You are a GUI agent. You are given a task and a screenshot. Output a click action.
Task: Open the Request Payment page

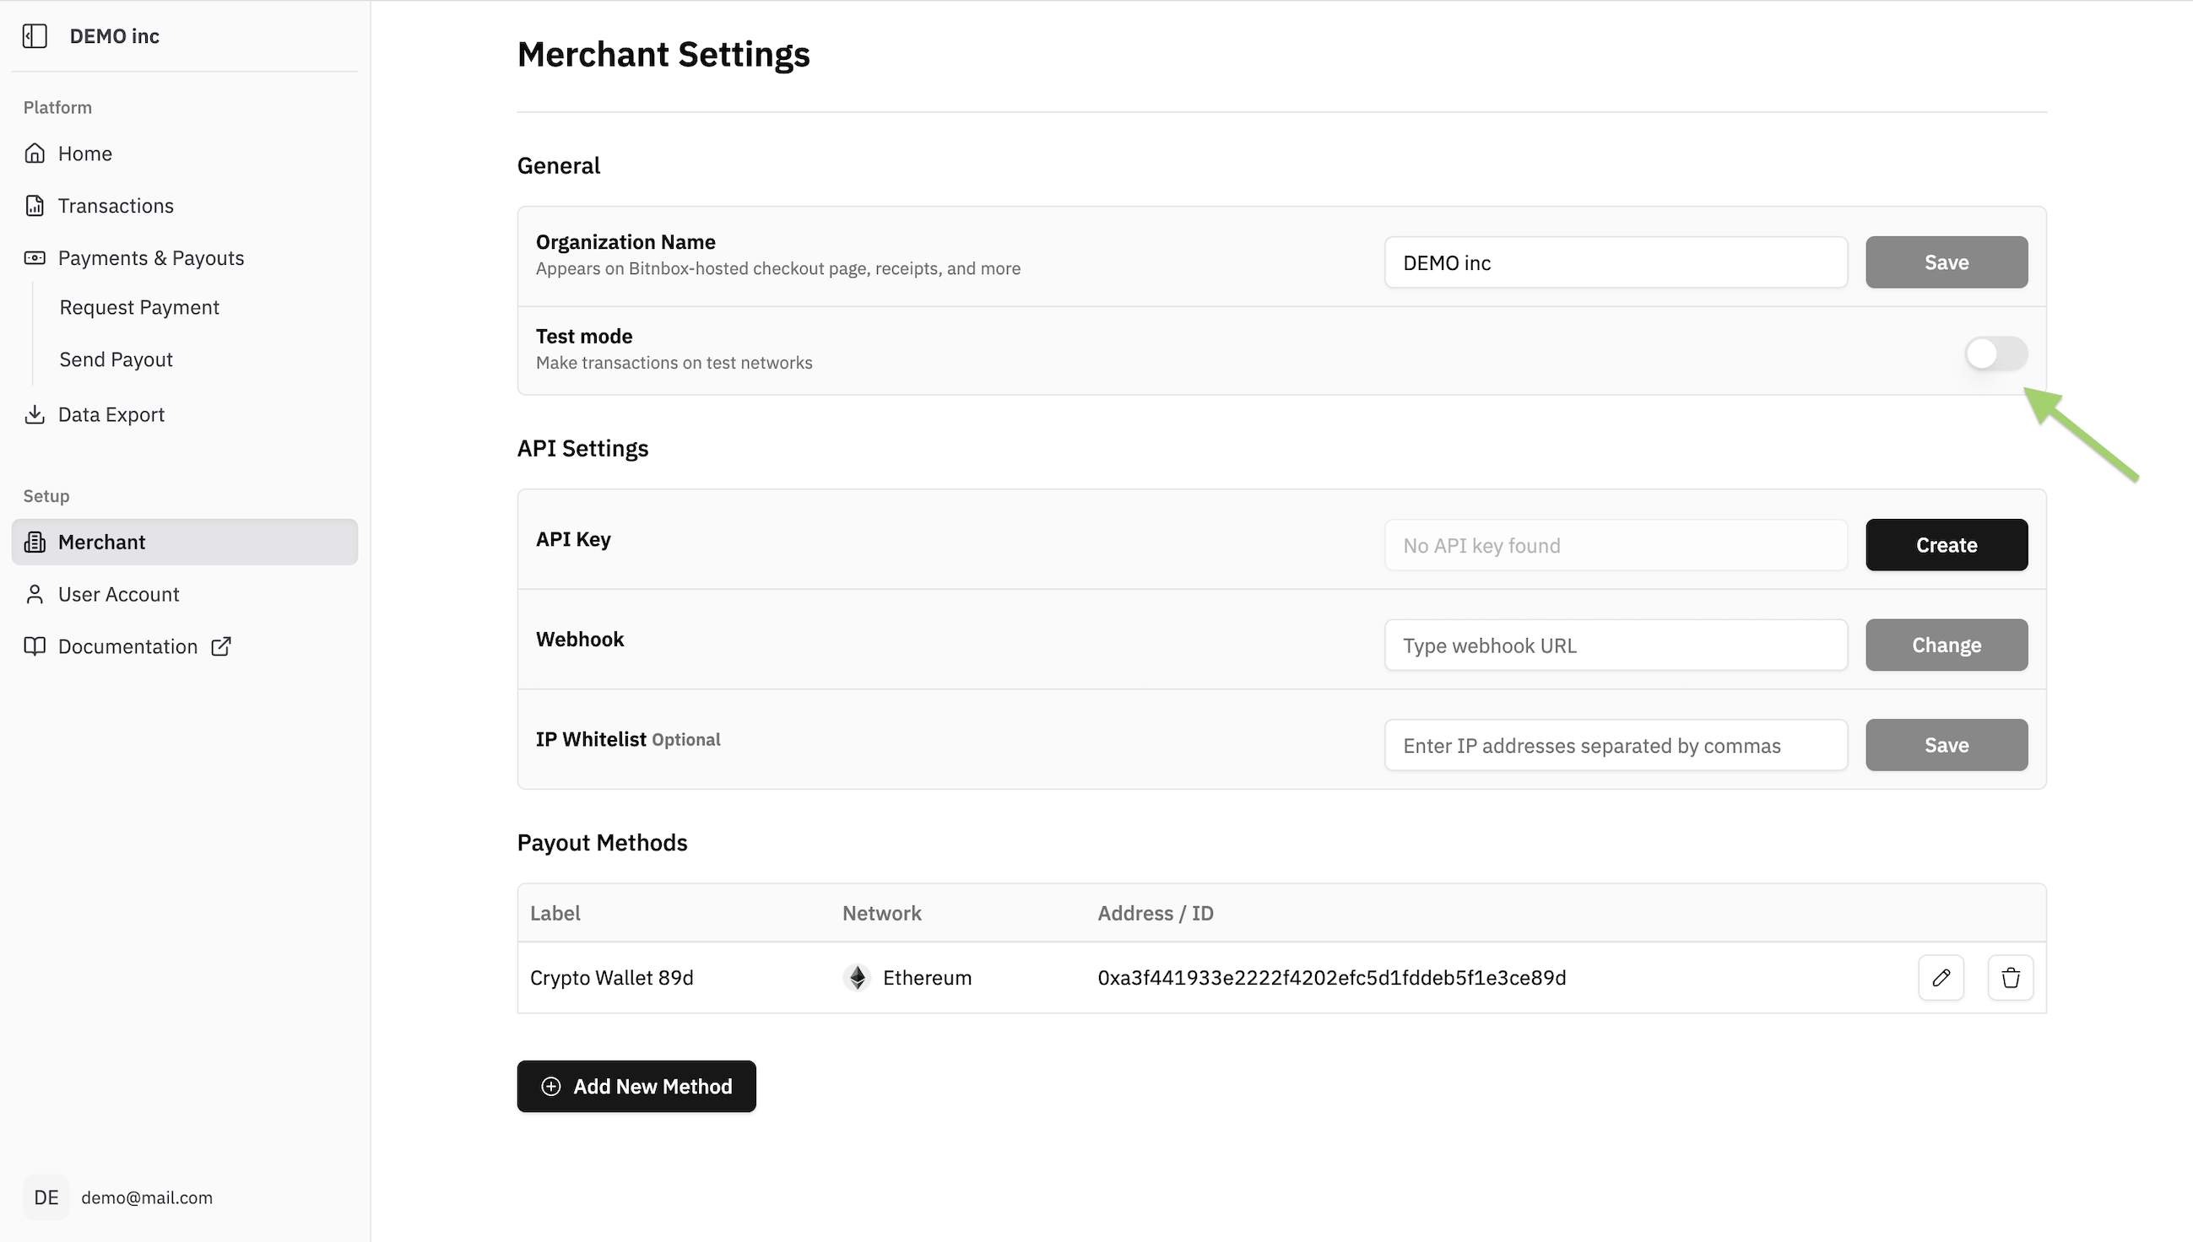coord(139,307)
